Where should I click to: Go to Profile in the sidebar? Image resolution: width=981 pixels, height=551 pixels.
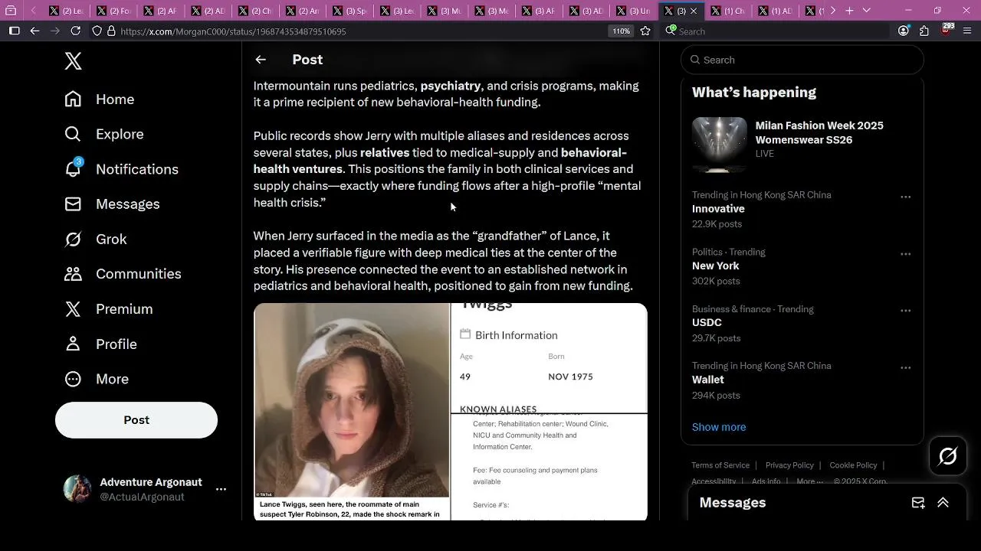[x=101, y=344]
